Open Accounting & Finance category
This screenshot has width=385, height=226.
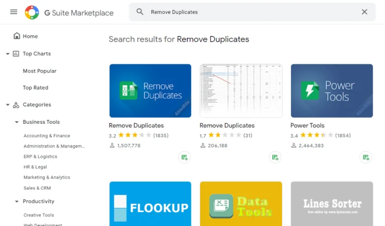[47, 136]
